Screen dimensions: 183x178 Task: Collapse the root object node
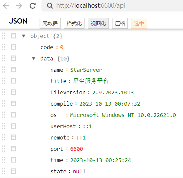coord(24,36)
